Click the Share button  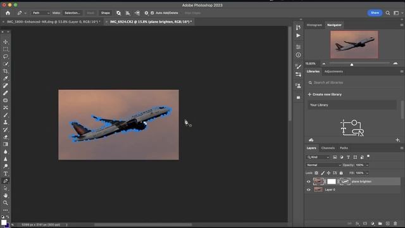click(x=375, y=13)
